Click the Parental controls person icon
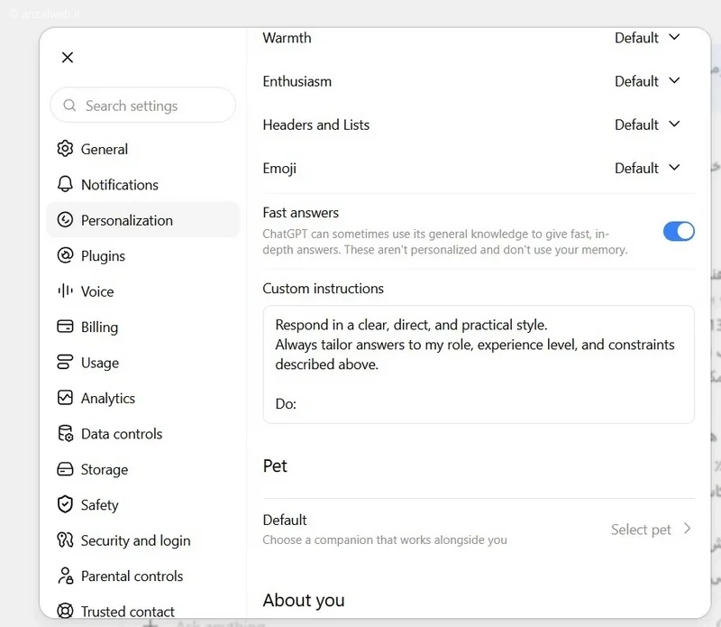Viewport: 721px width, 627px height. (x=65, y=576)
